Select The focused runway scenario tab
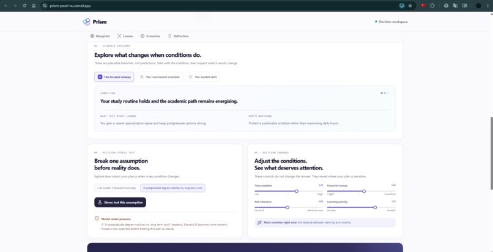 click(114, 77)
